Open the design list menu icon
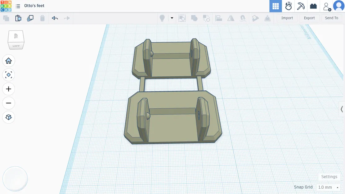This screenshot has width=345, height=194. [x=18, y=6]
